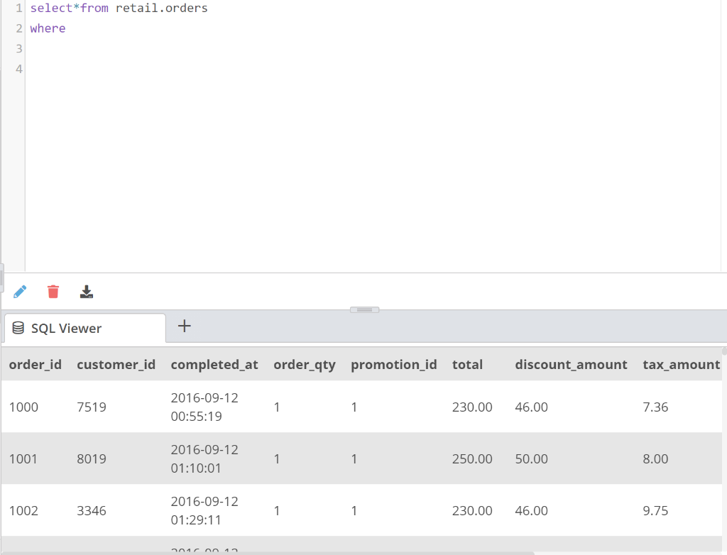727x555 pixels.
Task: Sort results by the order_id column header
Action: (35, 364)
